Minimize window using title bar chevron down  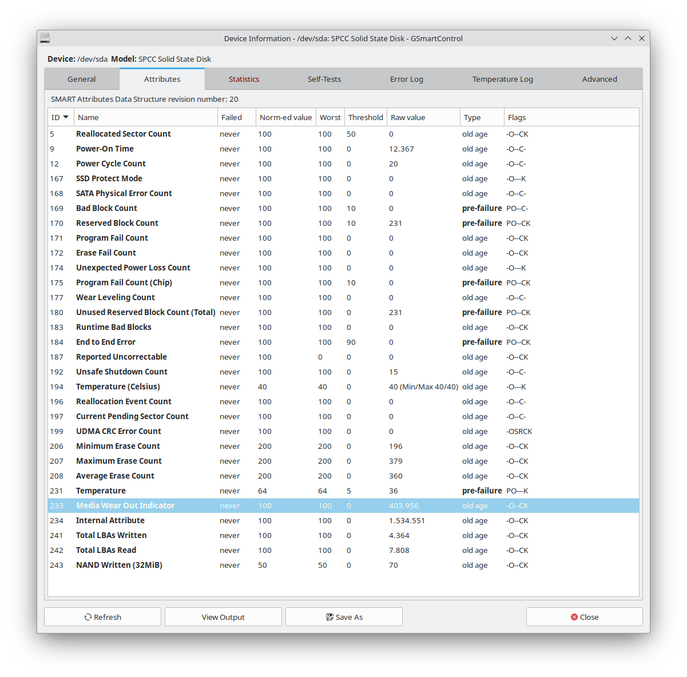[x=614, y=38]
